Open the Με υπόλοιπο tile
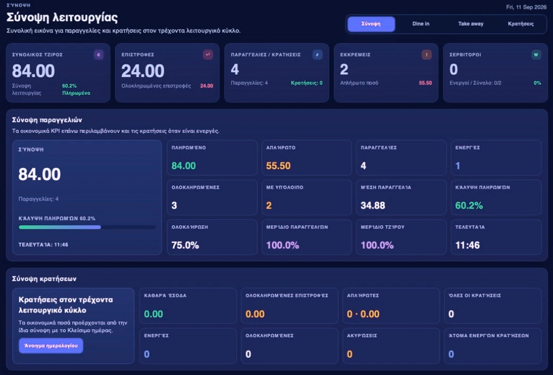This screenshot has width=553, height=375. click(306, 197)
